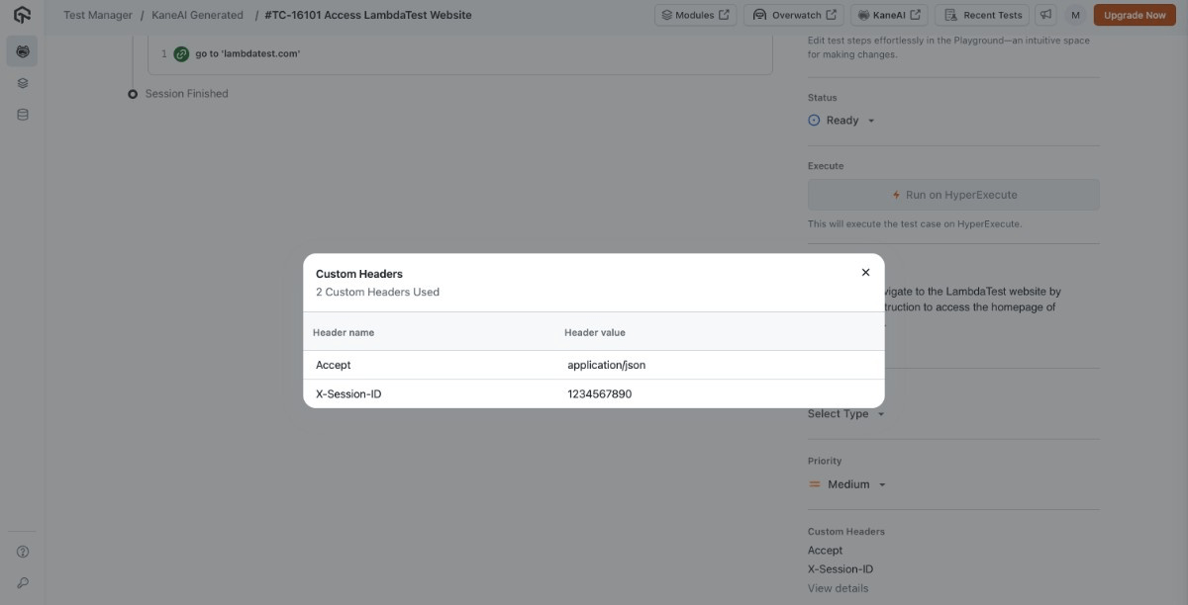Click Run on HyperExecute button
The width and height of the screenshot is (1188, 605).
[953, 194]
